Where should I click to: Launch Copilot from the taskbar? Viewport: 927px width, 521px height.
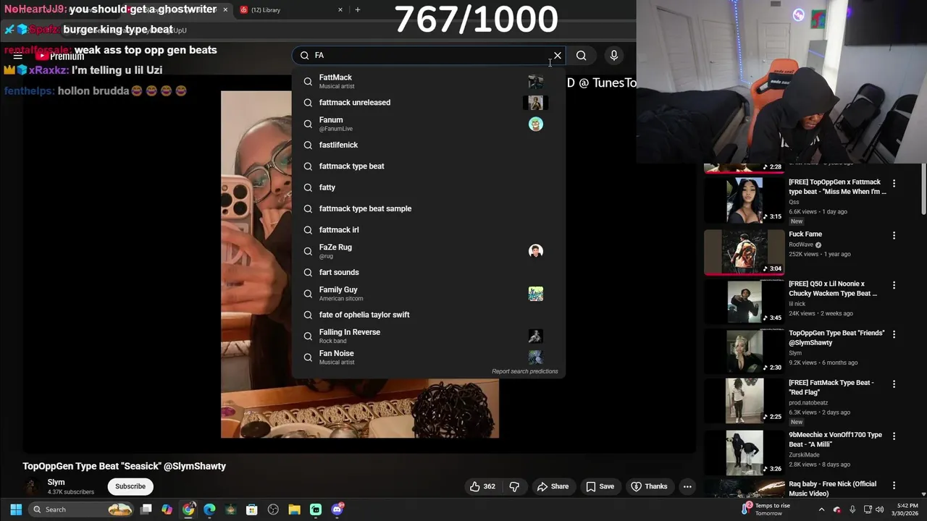167,509
